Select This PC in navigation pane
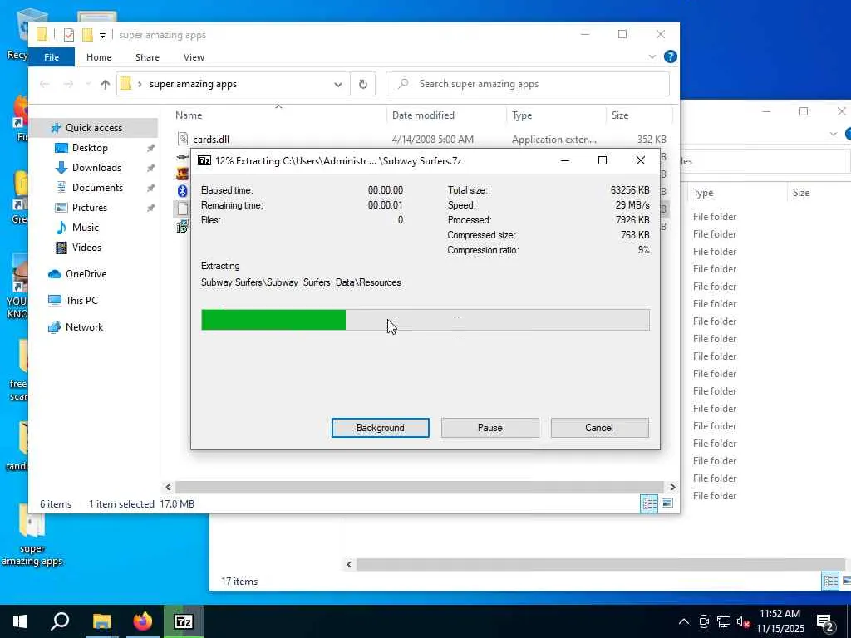 pos(81,301)
